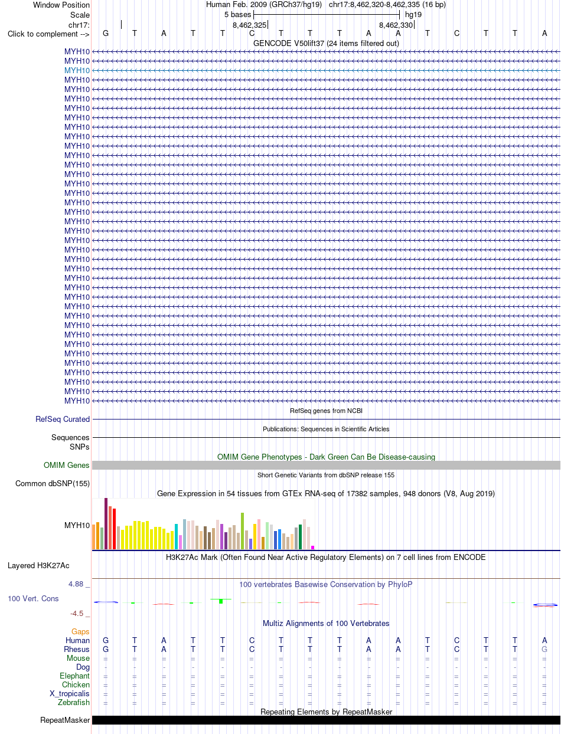
Task: Click the GTEx Gene Expression track title
Action: click(326, 493)
